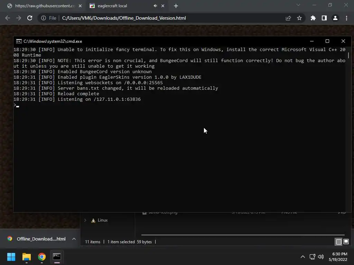Open Chrome profile icon
The height and width of the screenshot is (265, 354).
tap(335, 18)
